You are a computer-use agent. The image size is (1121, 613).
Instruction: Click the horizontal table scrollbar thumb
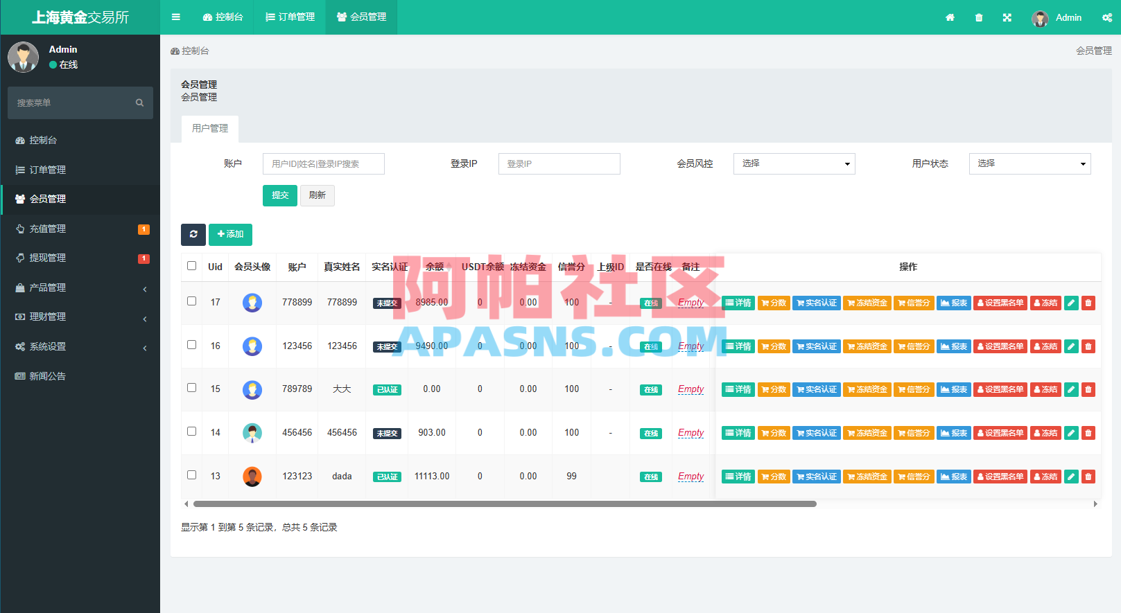(x=505, y=504)
